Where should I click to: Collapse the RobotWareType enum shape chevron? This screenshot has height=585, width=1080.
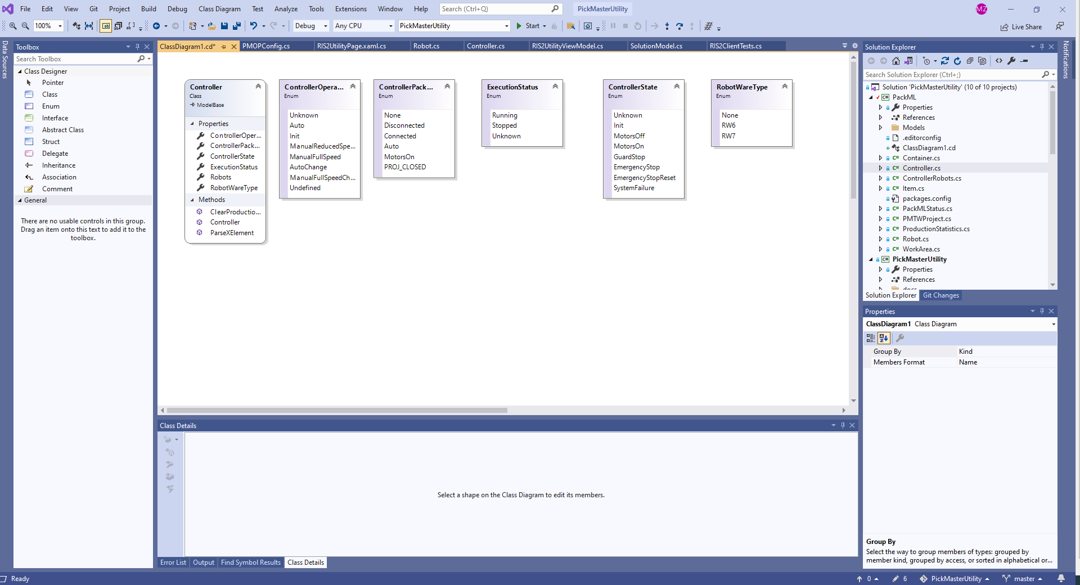pyautogui.click(x=785, y=87)
